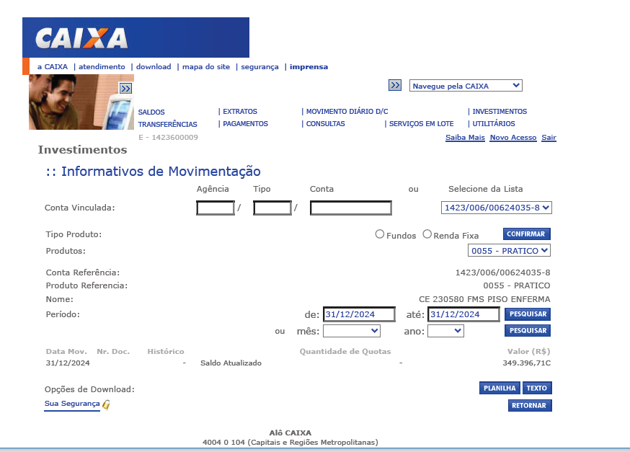The image size is (630, 452).
Task: Download the statement using PLANILHA button
Action: click(x=500, y=388)
